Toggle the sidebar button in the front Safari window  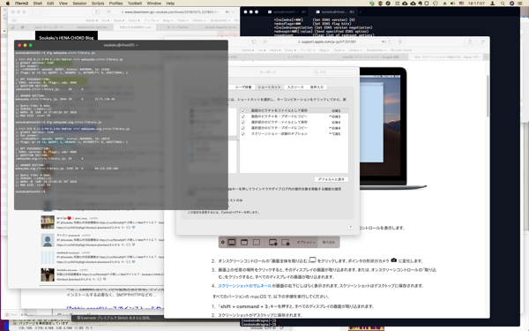pyautogui.click(x=254, y=41)
